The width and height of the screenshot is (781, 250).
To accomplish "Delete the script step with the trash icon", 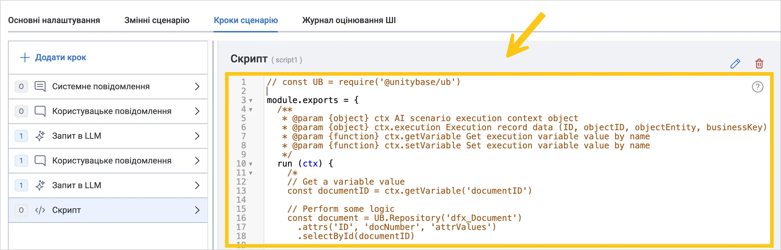I will (x=759, y=63).
